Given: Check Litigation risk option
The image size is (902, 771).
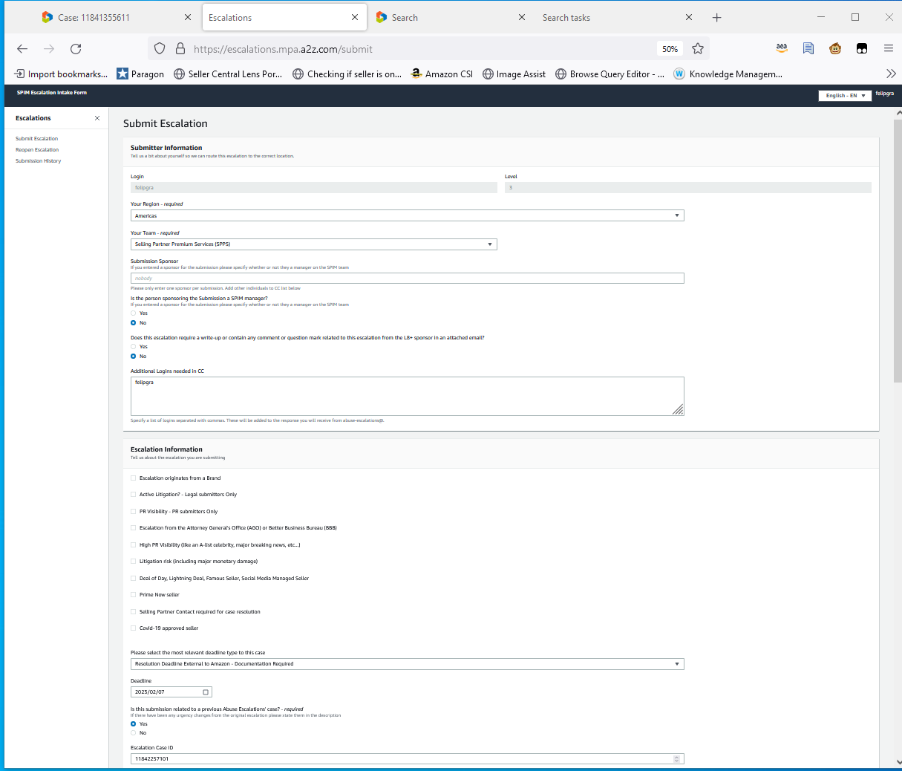Looking at the screenshot, I should 134,562.
